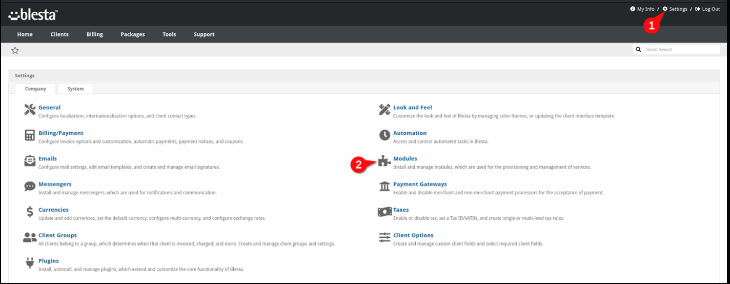Viewport: 730px width, 284px height.
Task: Click the Modules puzzle piece icon
Action: (384, 161)
